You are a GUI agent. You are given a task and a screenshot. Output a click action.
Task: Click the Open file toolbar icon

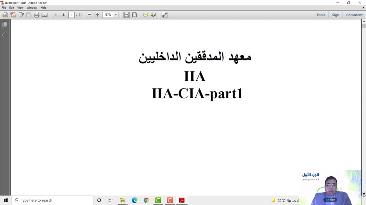5,15
